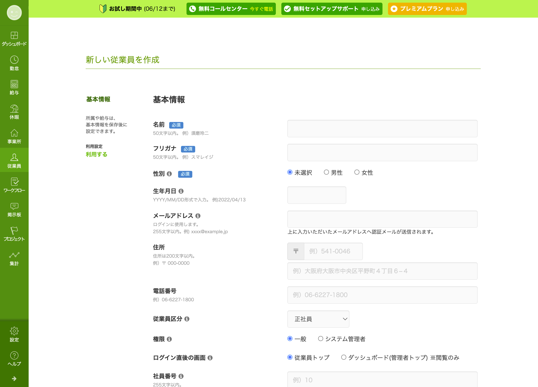Click the 利用する link under 利用設定

96,154
